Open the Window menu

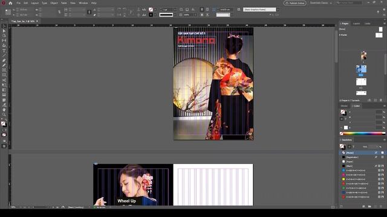pos(83,3)
